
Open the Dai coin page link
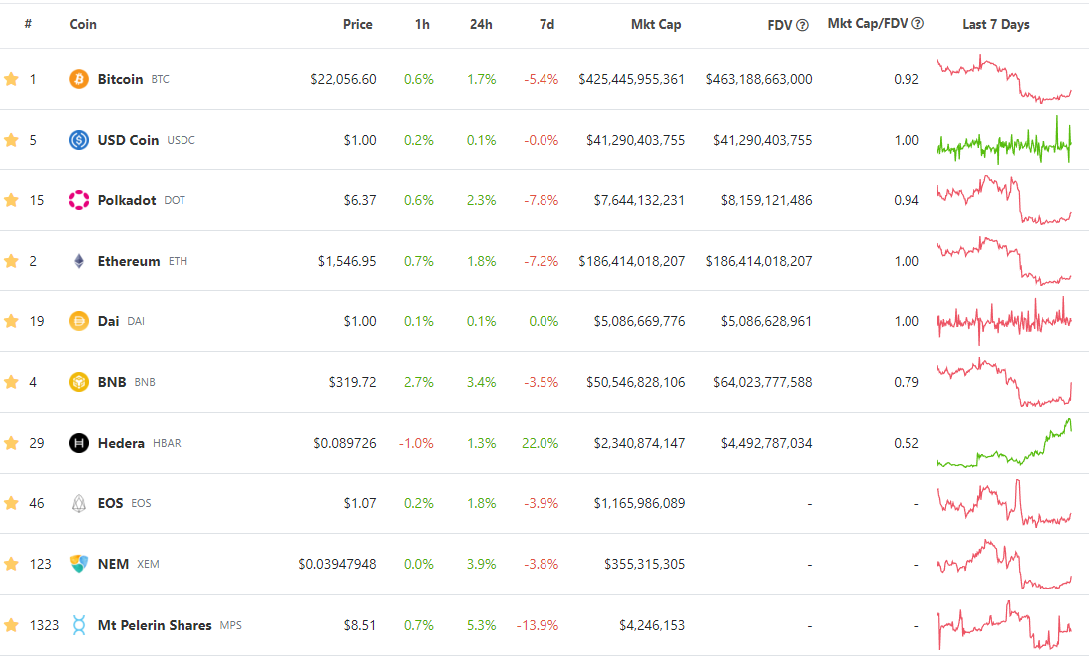pyautogui.click(x=108, y=321)
